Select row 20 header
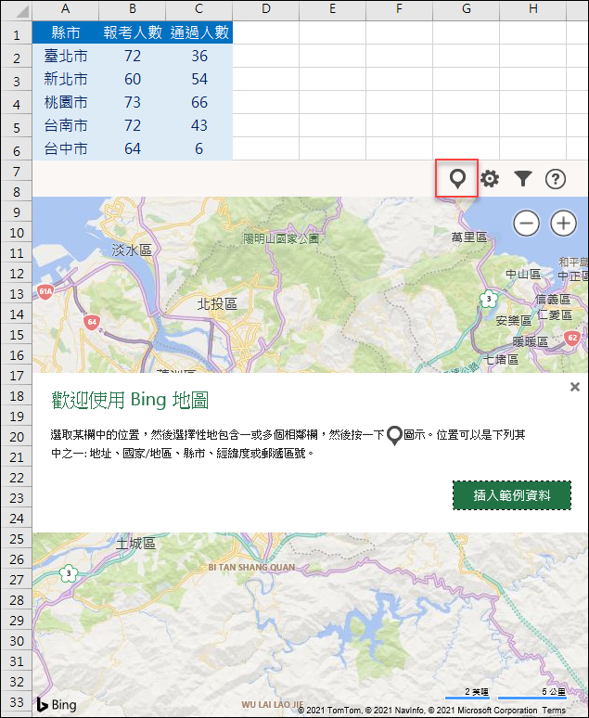Image resolution: width=589 pixels, height=718 pixels. (17, 437)
